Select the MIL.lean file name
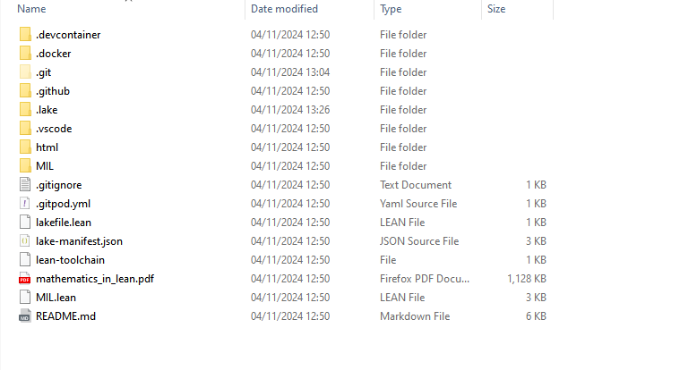Viewport: 680px width, 370px height. 56,298
